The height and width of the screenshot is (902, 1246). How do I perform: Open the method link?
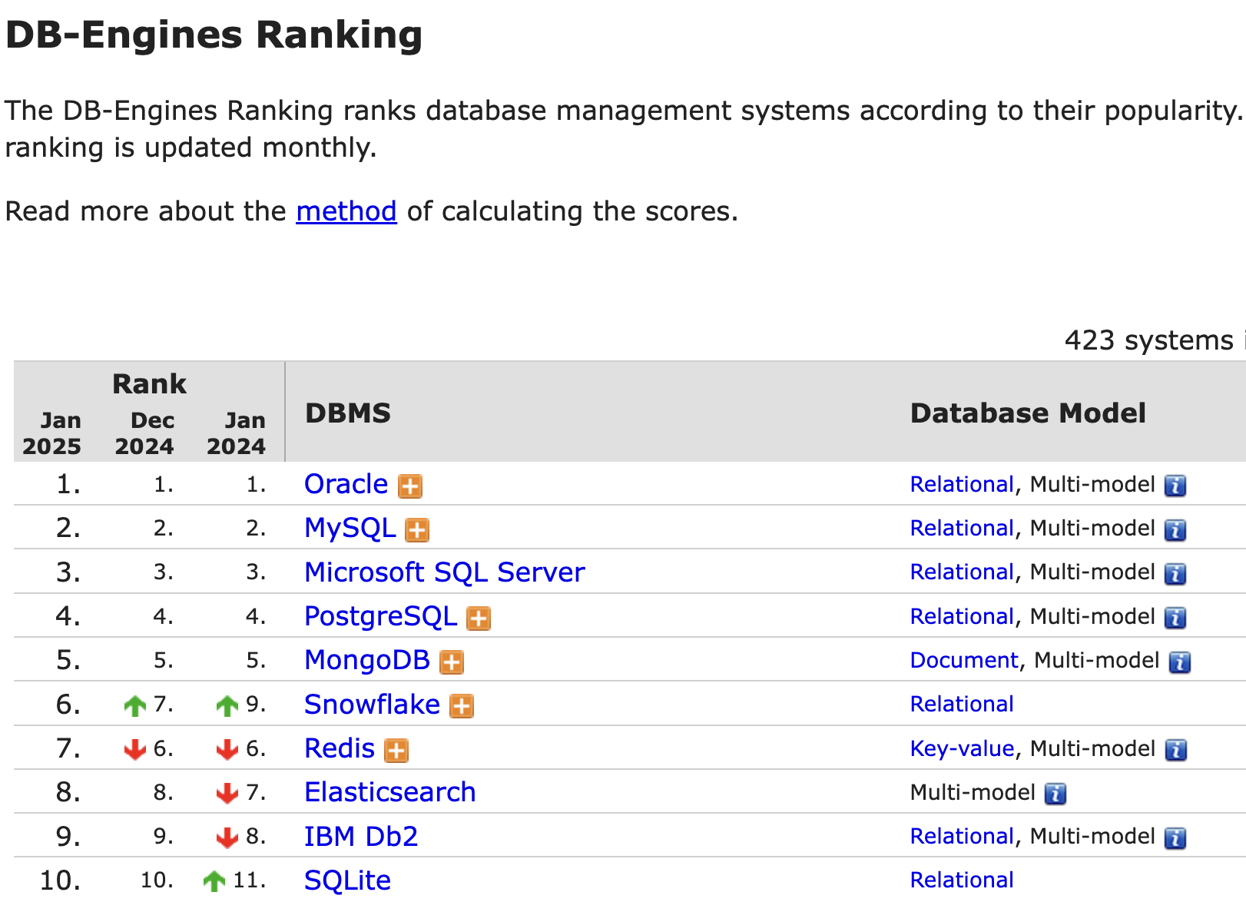[x=346, y=211]
